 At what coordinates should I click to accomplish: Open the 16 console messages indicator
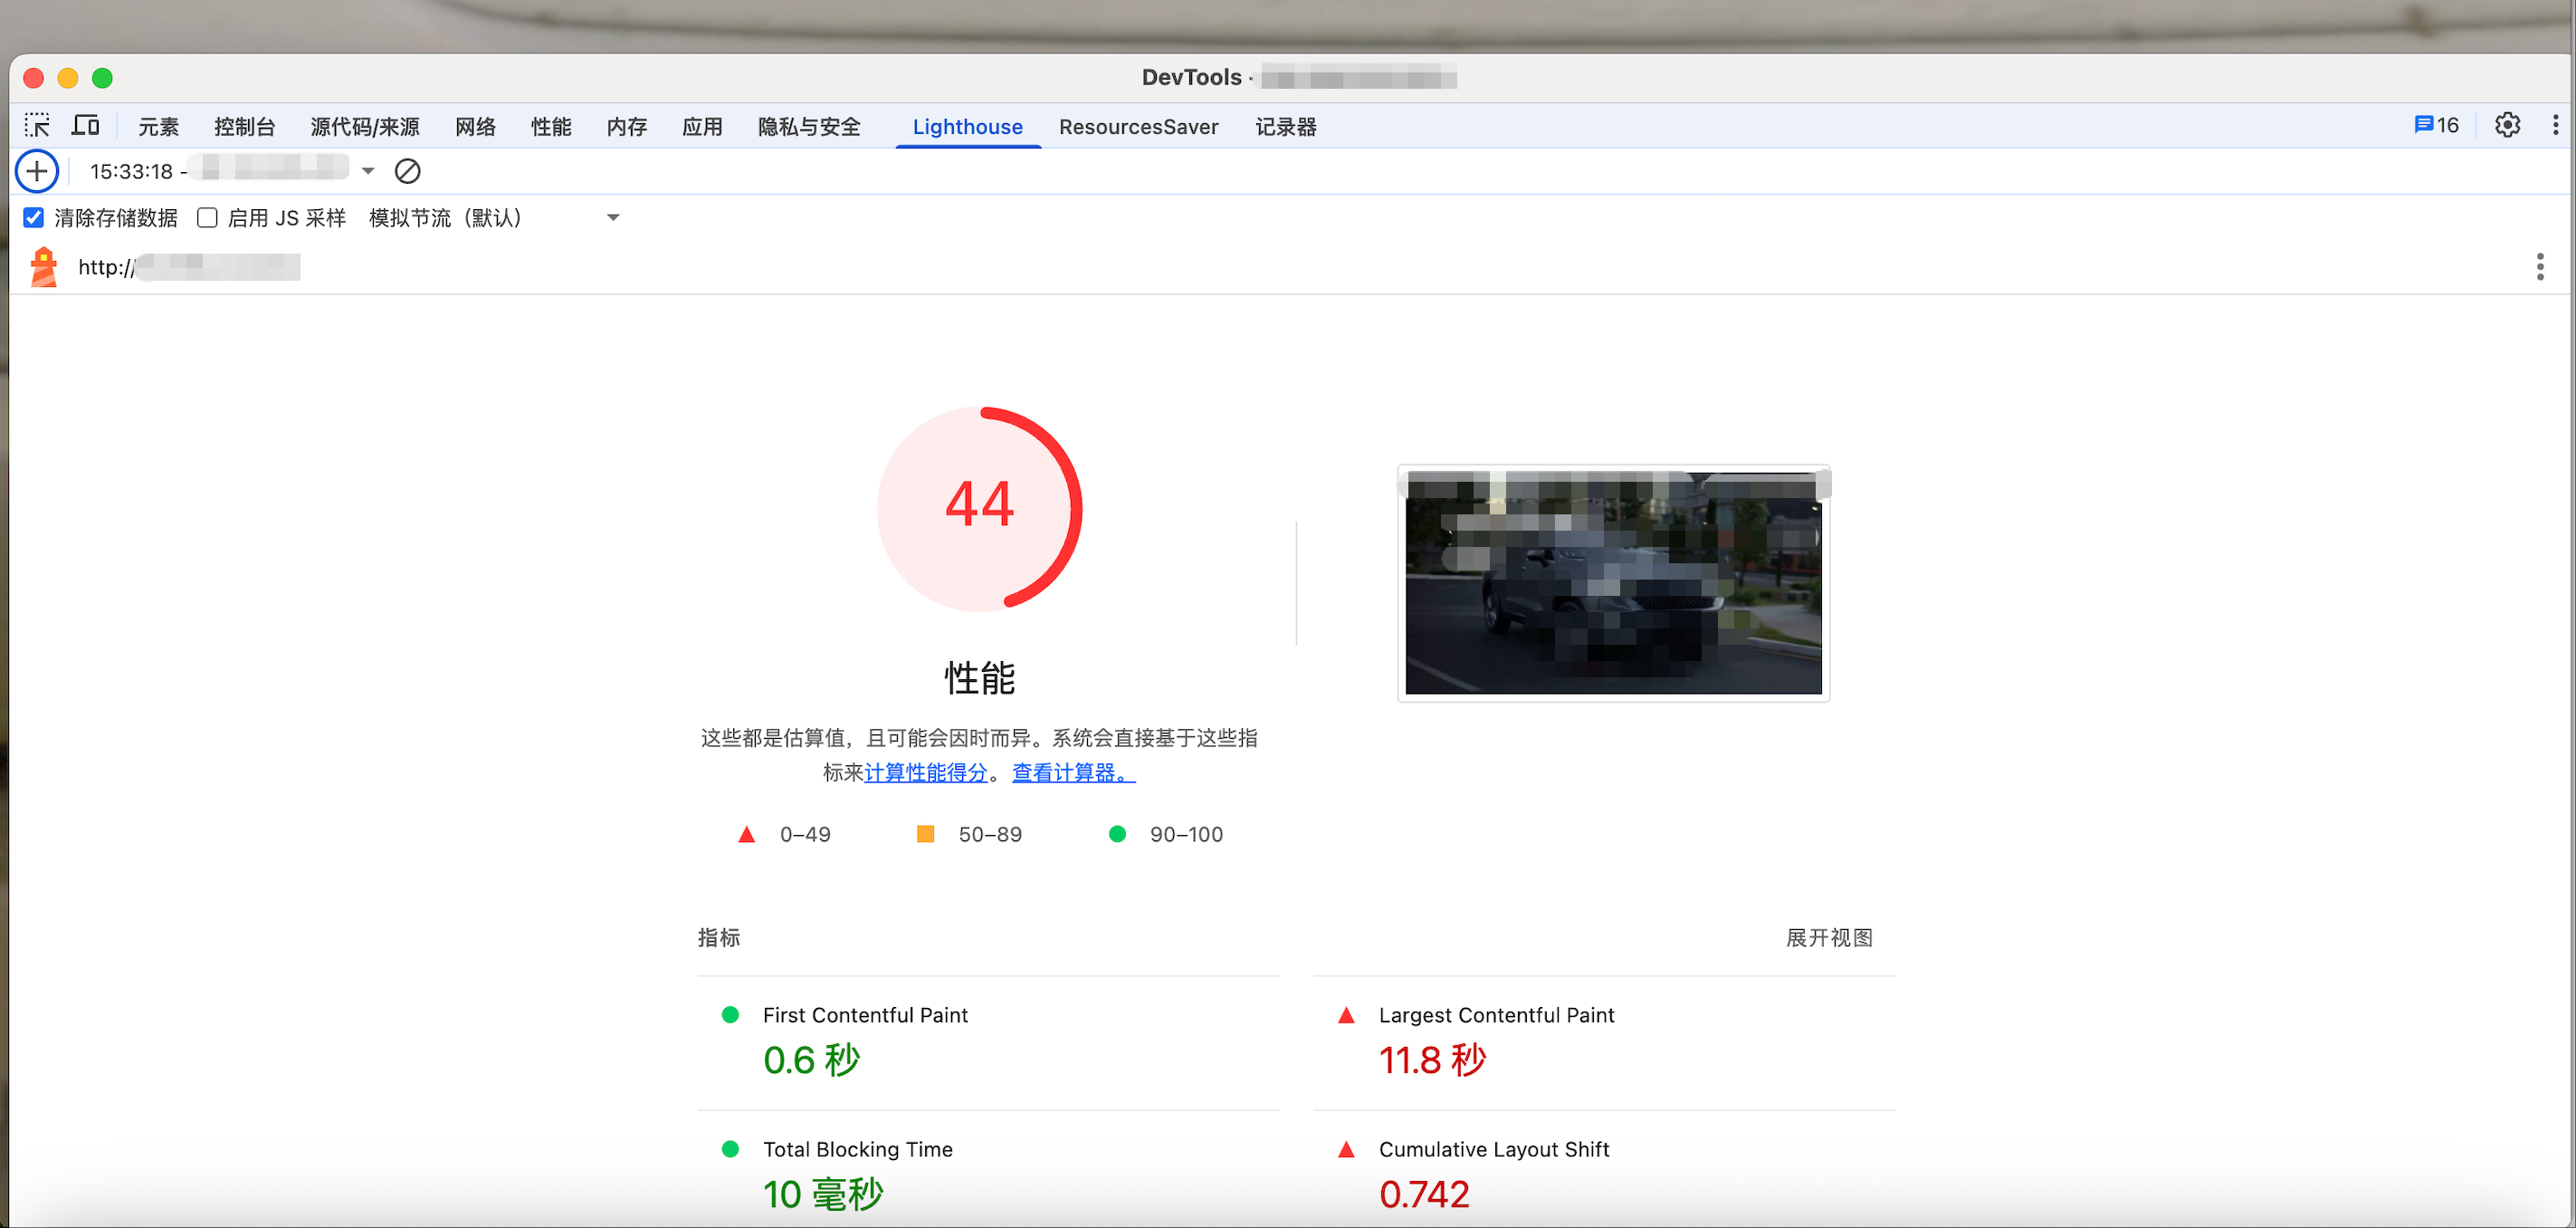tap(2436, 125)
